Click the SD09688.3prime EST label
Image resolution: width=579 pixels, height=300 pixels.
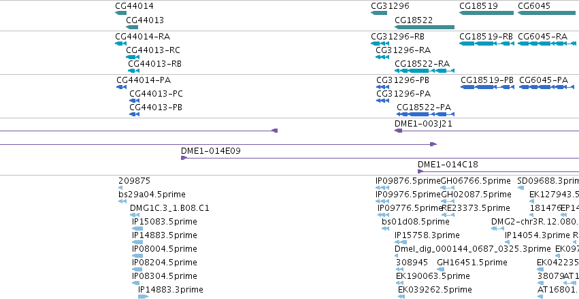(548, 181)
